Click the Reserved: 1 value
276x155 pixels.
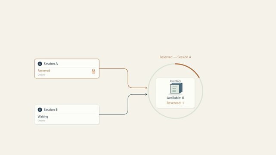(x=175, y=103)
